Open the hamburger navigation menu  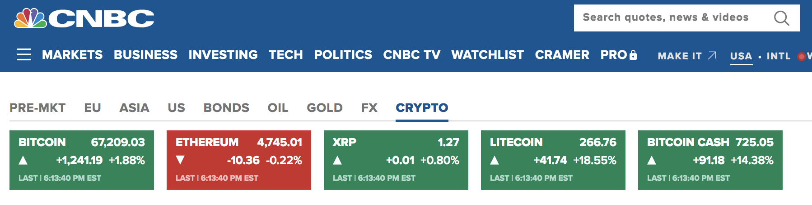click(x=24, y=55)
